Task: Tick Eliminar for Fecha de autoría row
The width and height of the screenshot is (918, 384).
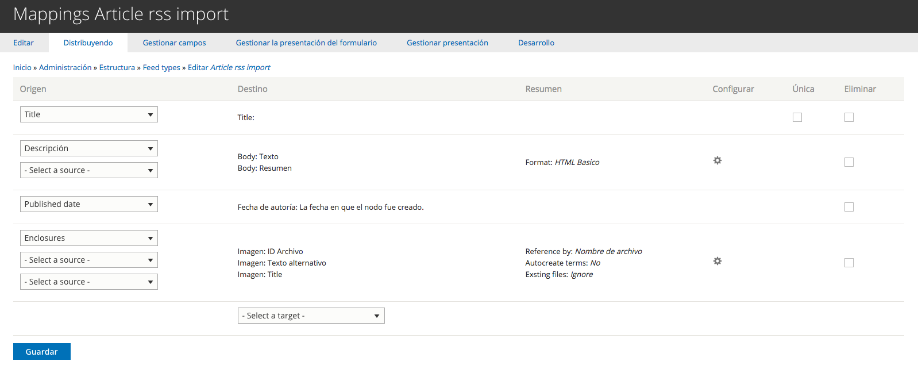Action: pyautogui.click(x=848, y=207)
